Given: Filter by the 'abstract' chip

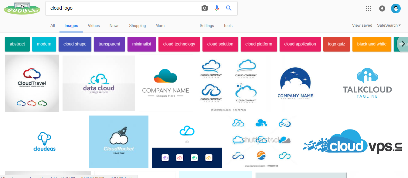Looking at the screenshot, I should click(17, 44).
